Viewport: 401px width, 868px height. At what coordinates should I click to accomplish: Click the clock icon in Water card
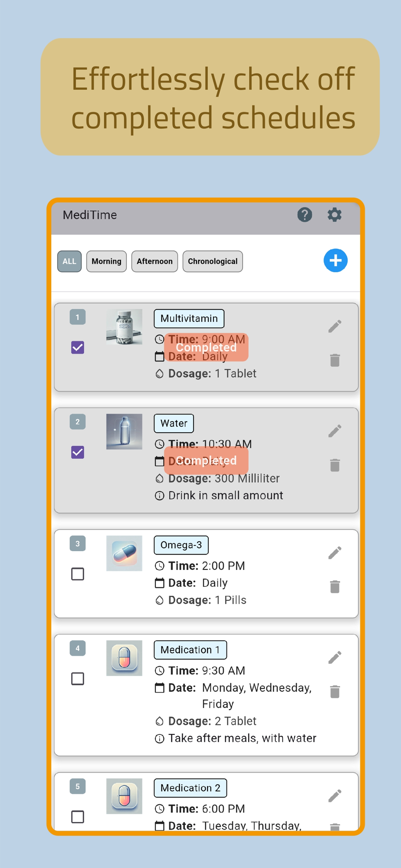tap(160, 444)
